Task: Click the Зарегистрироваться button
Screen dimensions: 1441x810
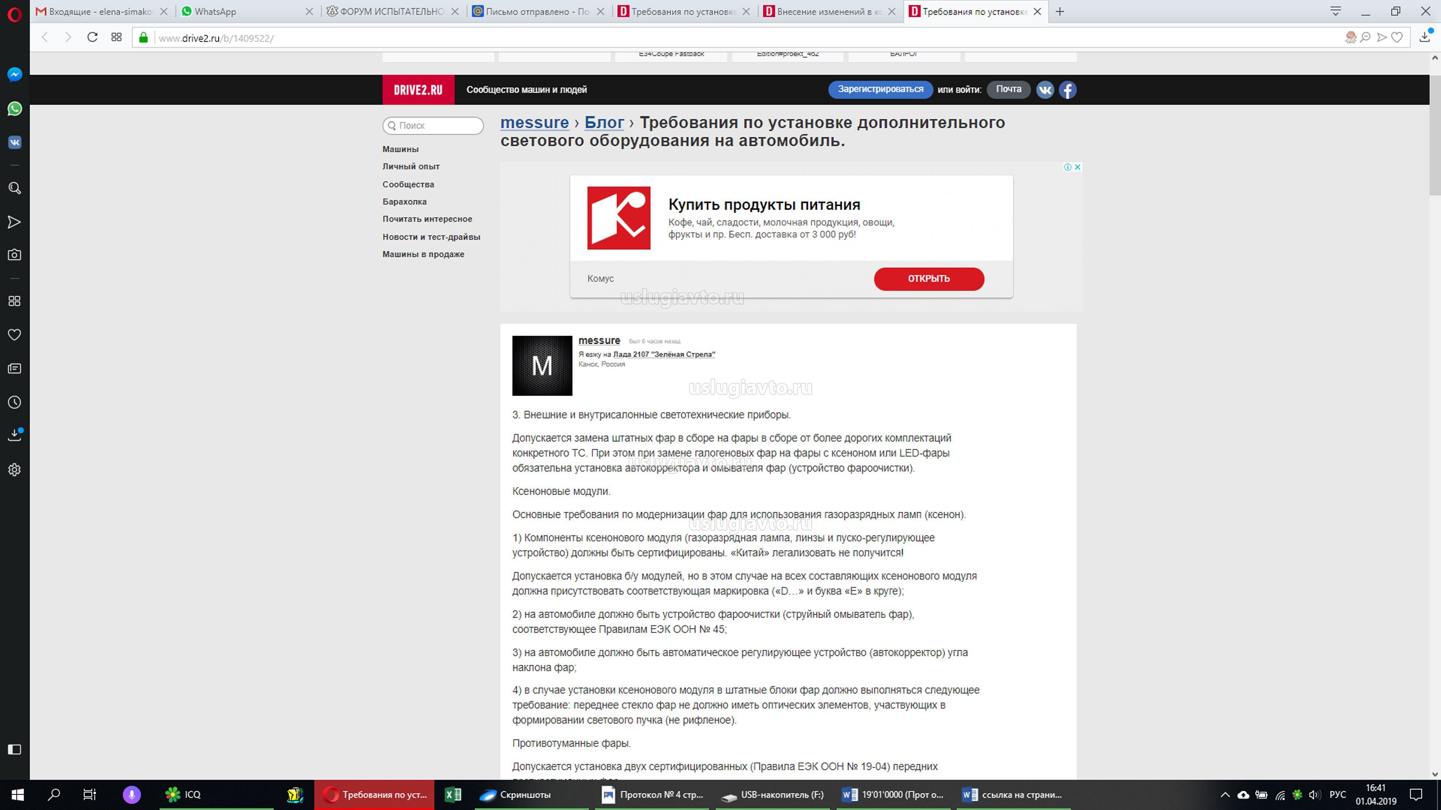Action: [880, 90]
